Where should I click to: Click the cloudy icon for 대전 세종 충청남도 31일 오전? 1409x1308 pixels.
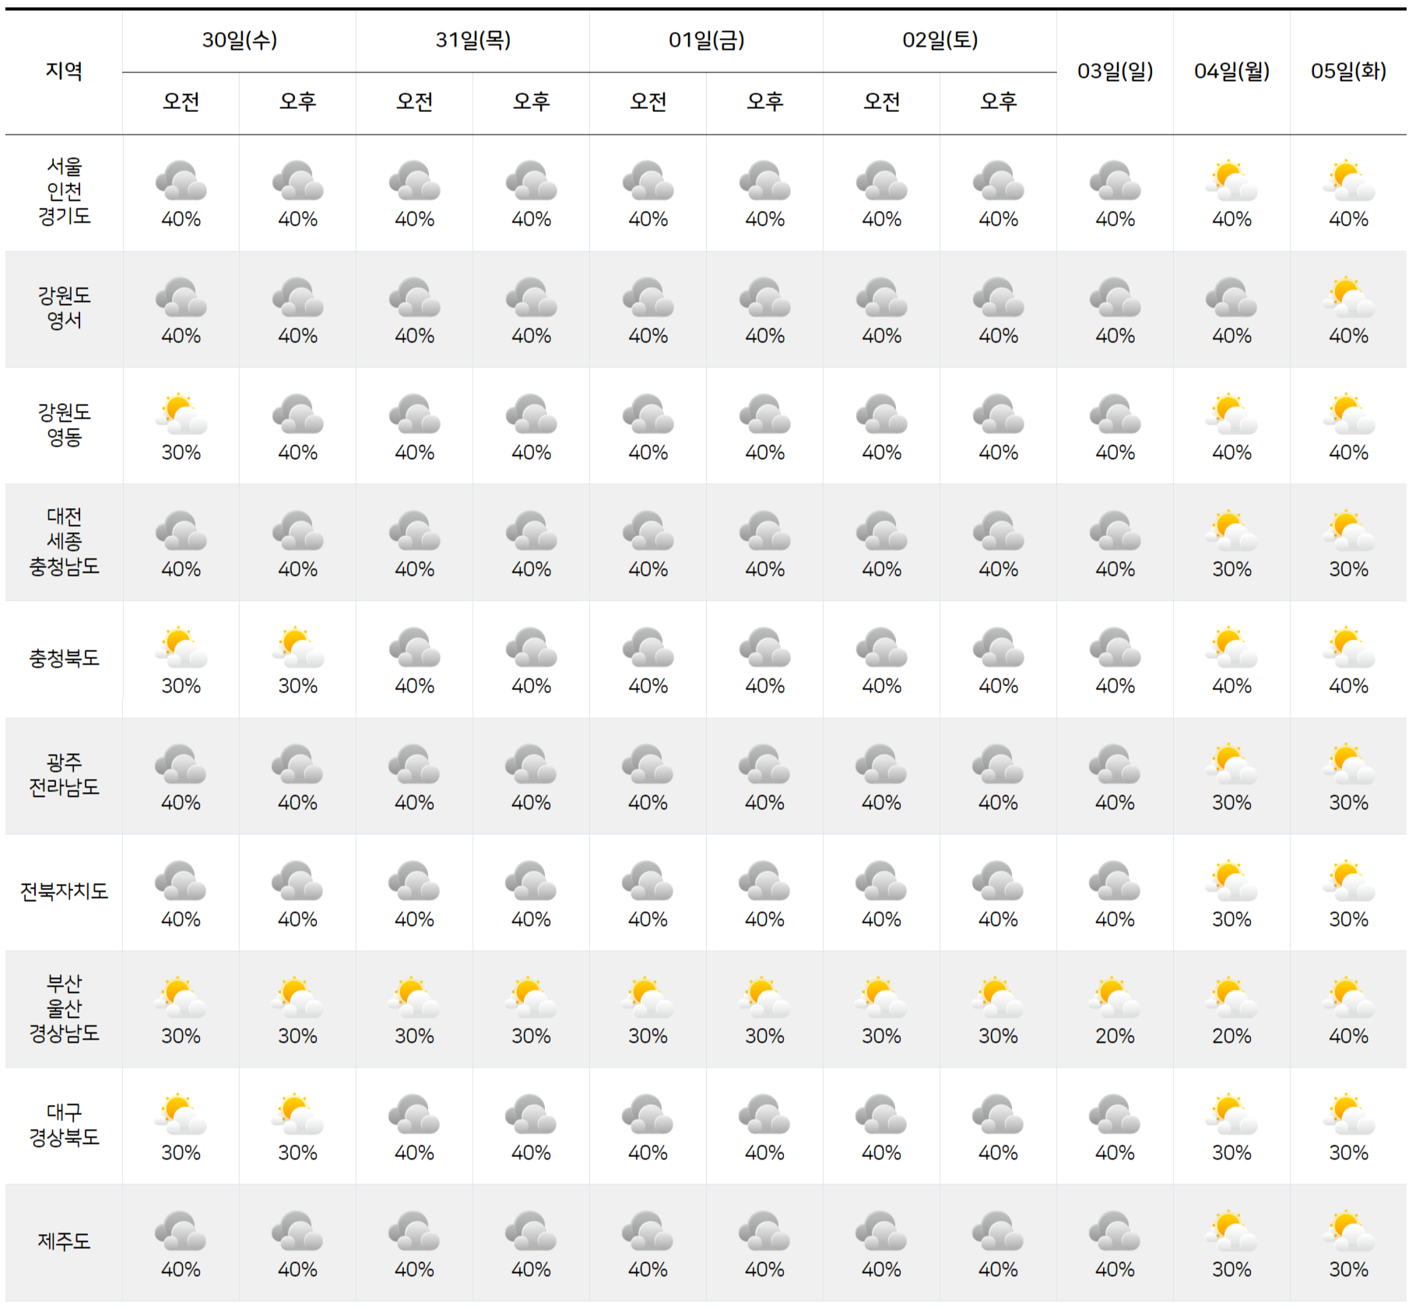point(415,531)
